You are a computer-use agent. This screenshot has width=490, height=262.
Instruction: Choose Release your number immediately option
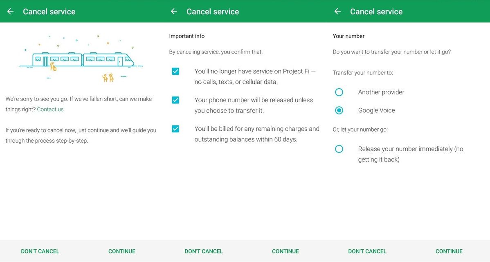coord(339,149)
